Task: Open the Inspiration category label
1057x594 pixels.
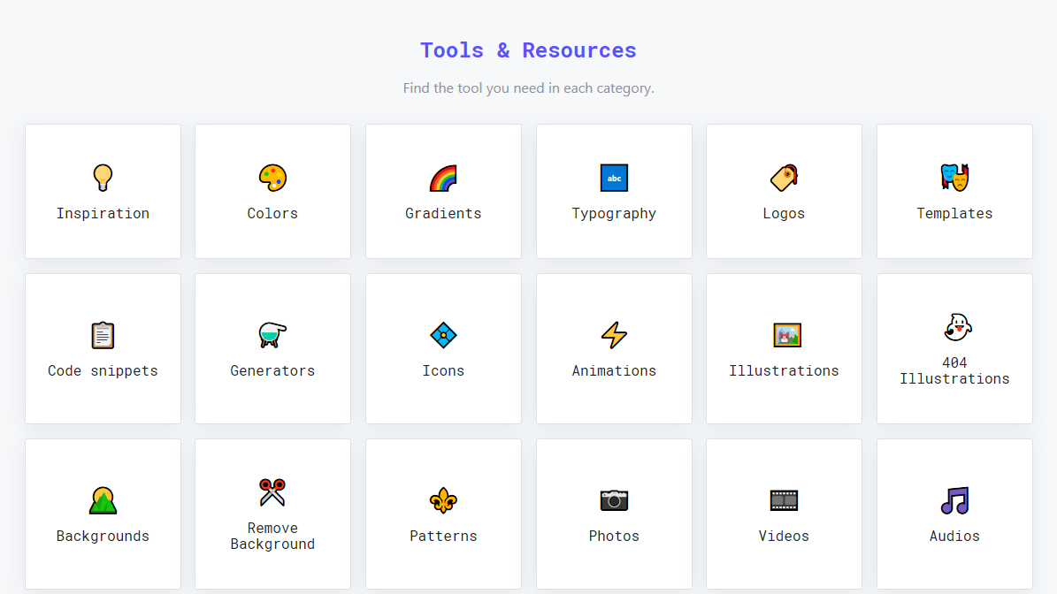Action: tap(103, 214)
